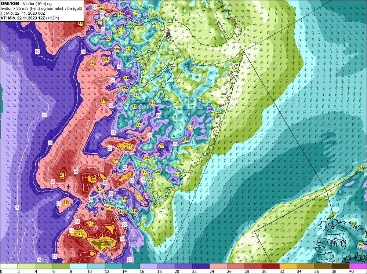Click the yellow gust label 28
The image size is (367, 274).
158,172
